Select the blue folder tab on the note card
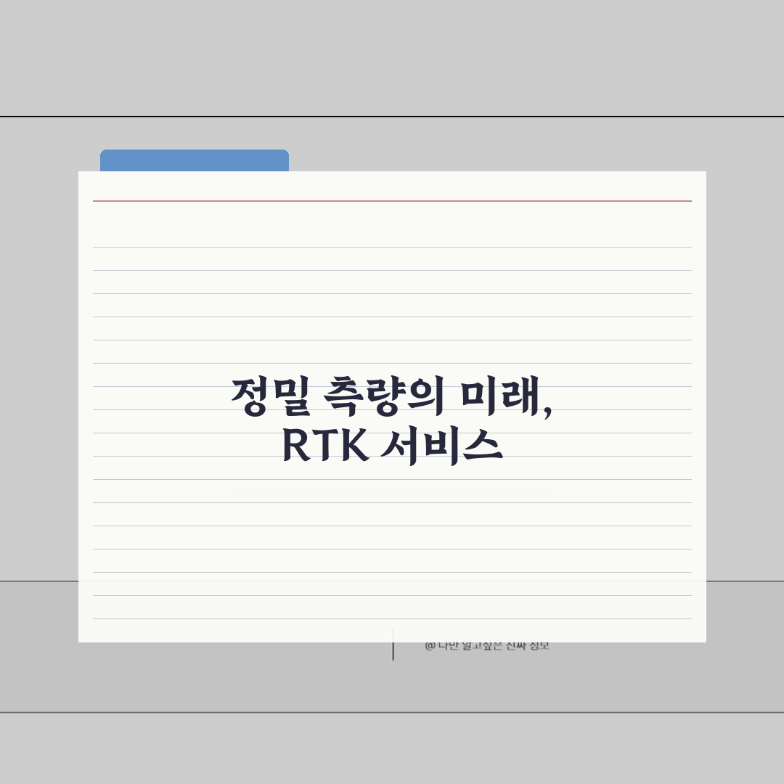 click(x=195, y=160)
